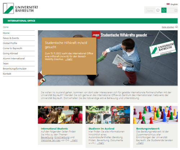Click the green checkmark icon near search
Viewport: 180px width, 150px height.
[164, 10]
